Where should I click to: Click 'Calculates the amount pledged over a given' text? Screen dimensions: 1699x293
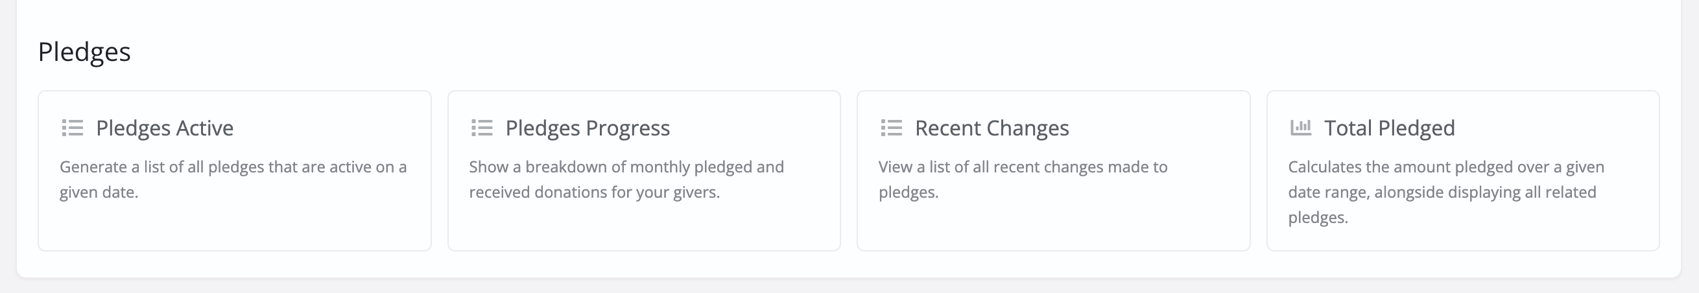coord(1446,167)
